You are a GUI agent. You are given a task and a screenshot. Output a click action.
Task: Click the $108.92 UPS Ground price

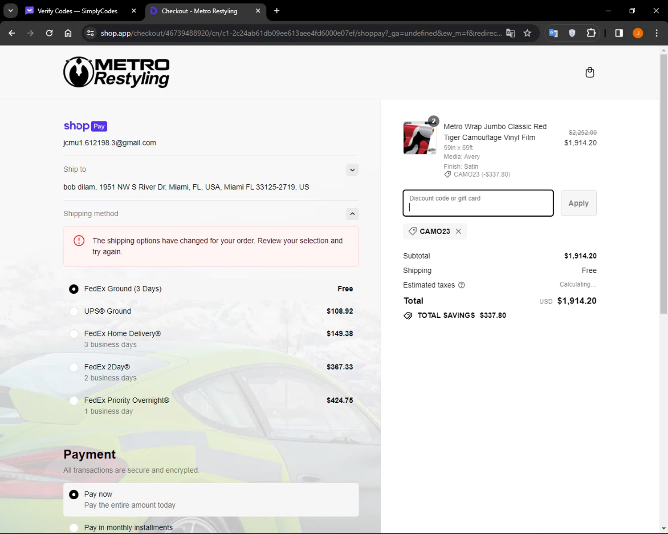click(x=340, y=311)
